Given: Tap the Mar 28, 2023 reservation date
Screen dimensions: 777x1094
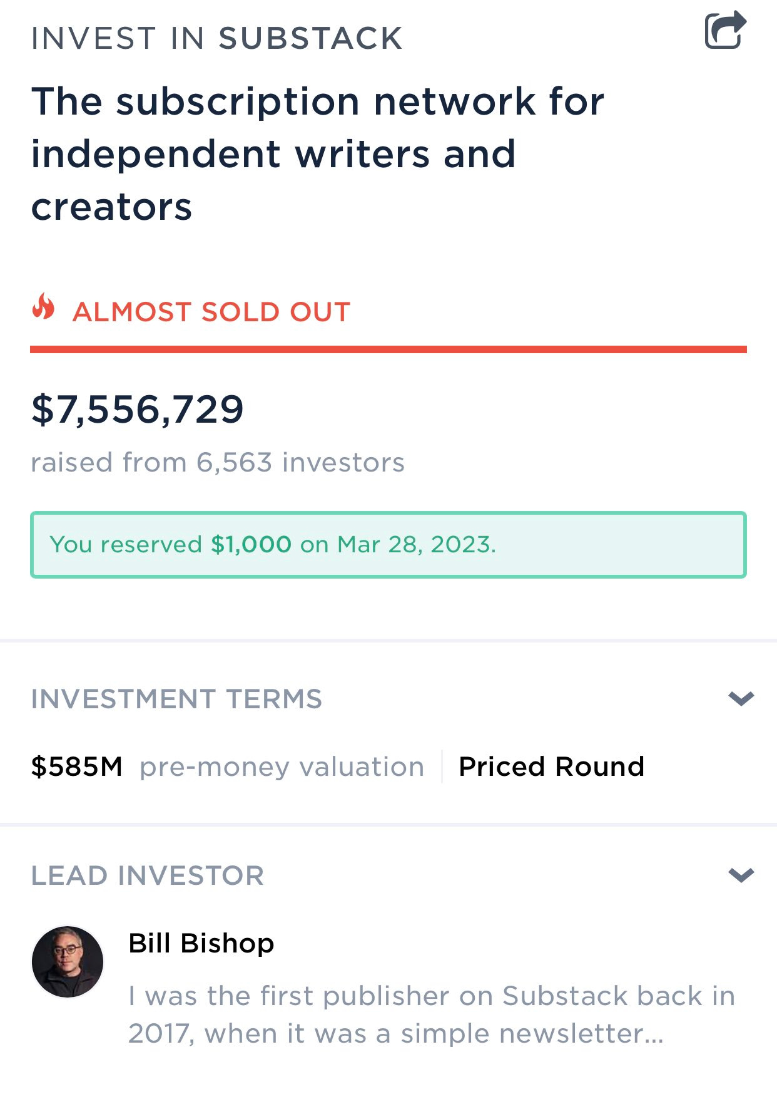Looking at the screenshot, I should [x=416, y=545].
